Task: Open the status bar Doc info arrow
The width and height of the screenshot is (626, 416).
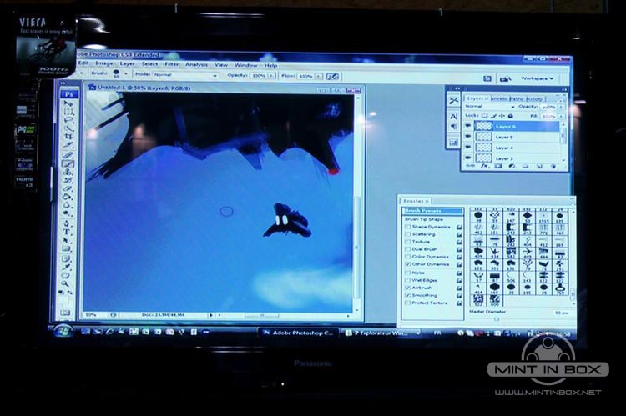Action: 211,315
